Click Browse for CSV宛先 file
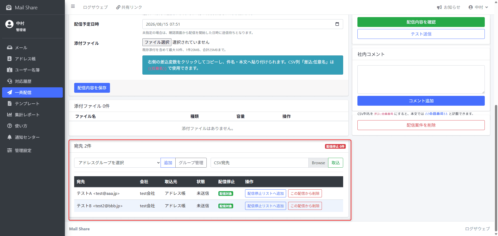 (318, 163)
